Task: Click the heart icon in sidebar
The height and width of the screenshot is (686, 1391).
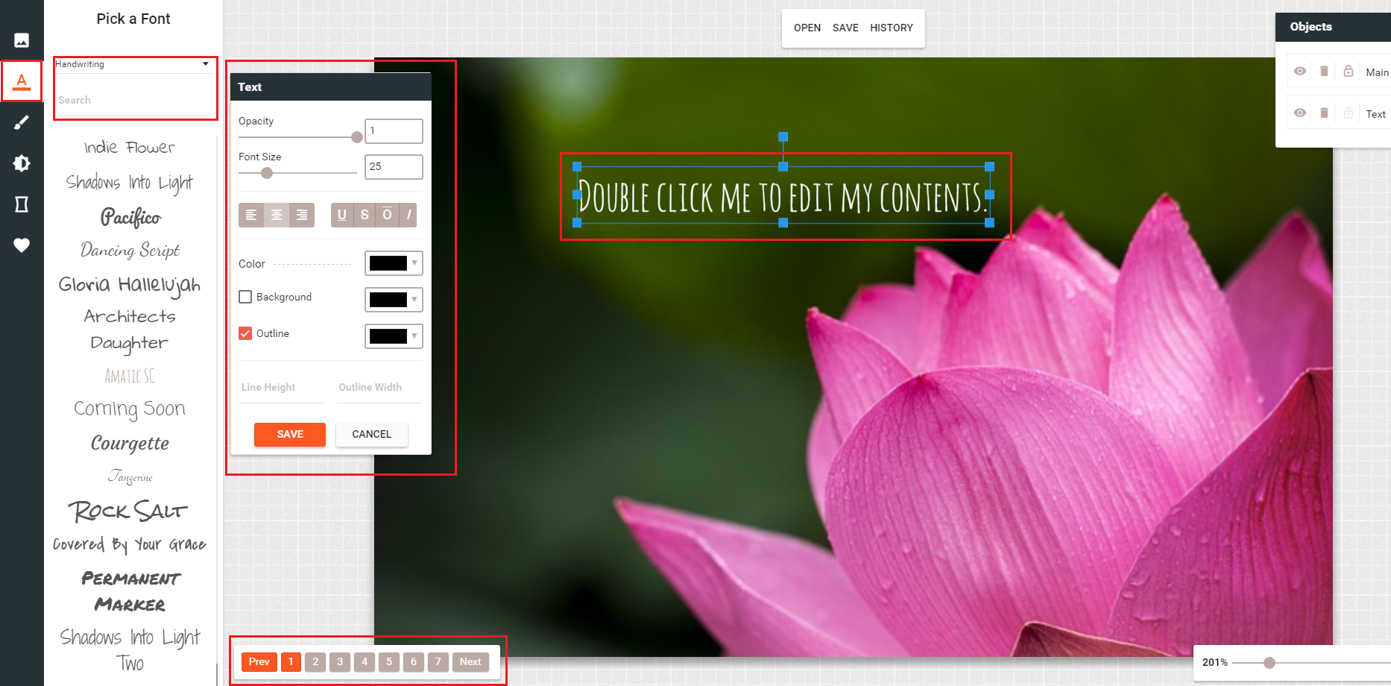Action: pyautogui.click(x=22, y=245)
